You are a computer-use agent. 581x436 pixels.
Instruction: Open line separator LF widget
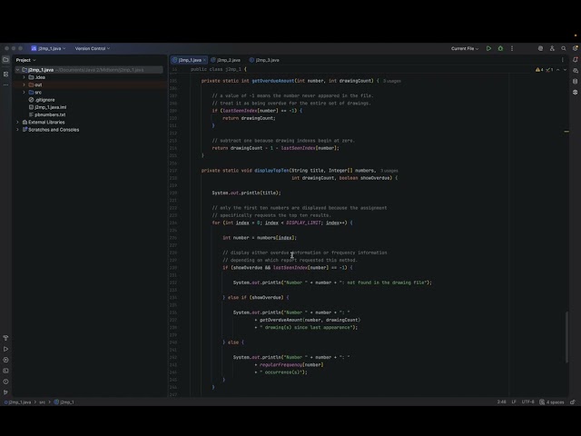tap(514, 401)
